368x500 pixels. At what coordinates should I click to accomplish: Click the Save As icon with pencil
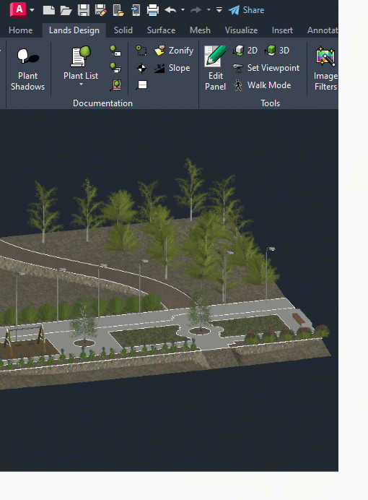click(x=100, y=10)
